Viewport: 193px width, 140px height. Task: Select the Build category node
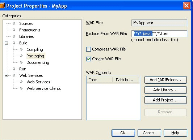(x=23, y=43)
